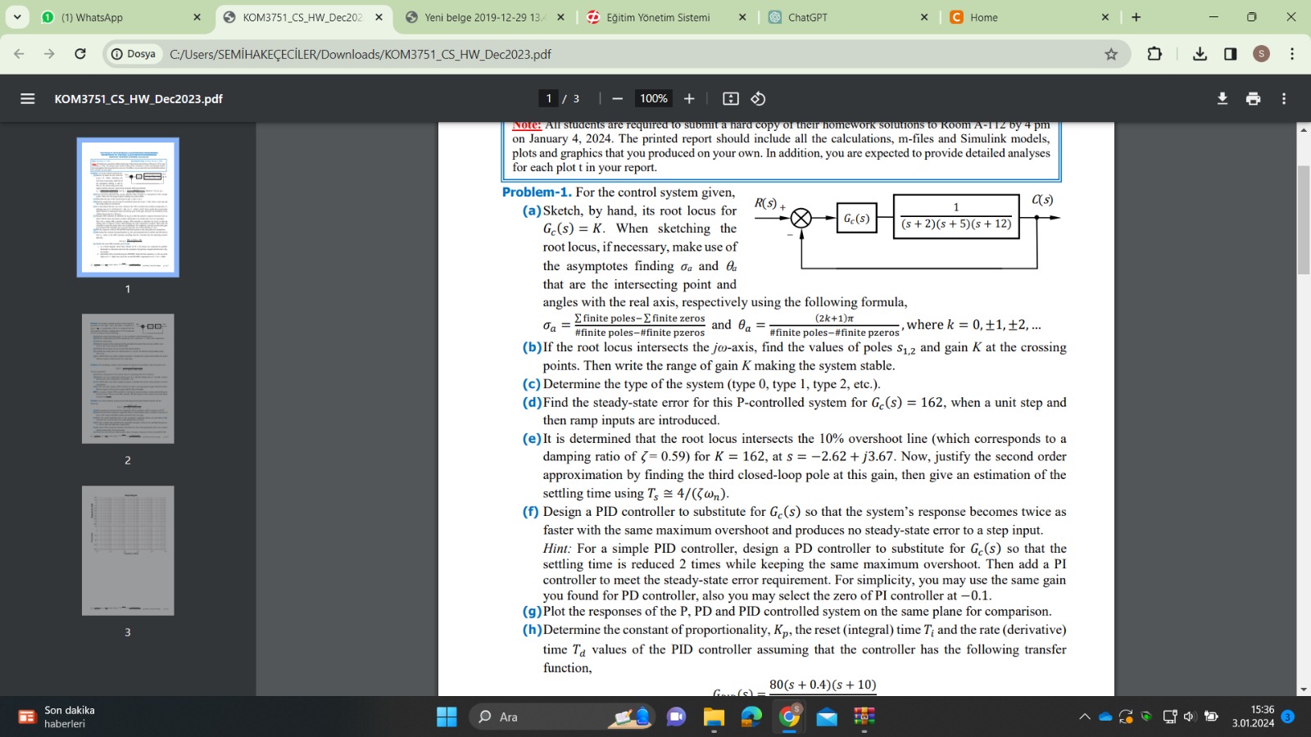Open the PDF viewer's more-options menu
The height and width of the screenshot is (737, 1311).
[x=1283, y=98]
